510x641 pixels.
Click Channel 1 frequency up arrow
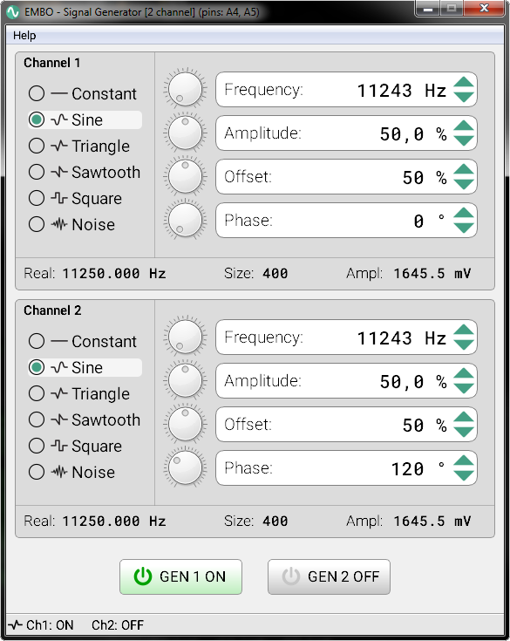pyautogui.click(x=464, y=83)
